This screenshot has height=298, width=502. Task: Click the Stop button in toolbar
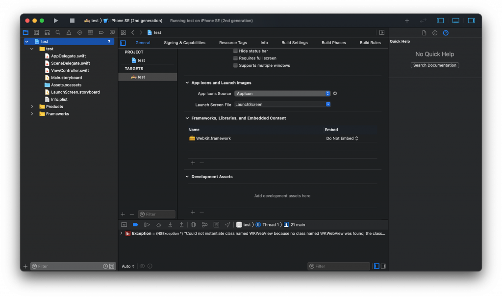pos(72,21)
